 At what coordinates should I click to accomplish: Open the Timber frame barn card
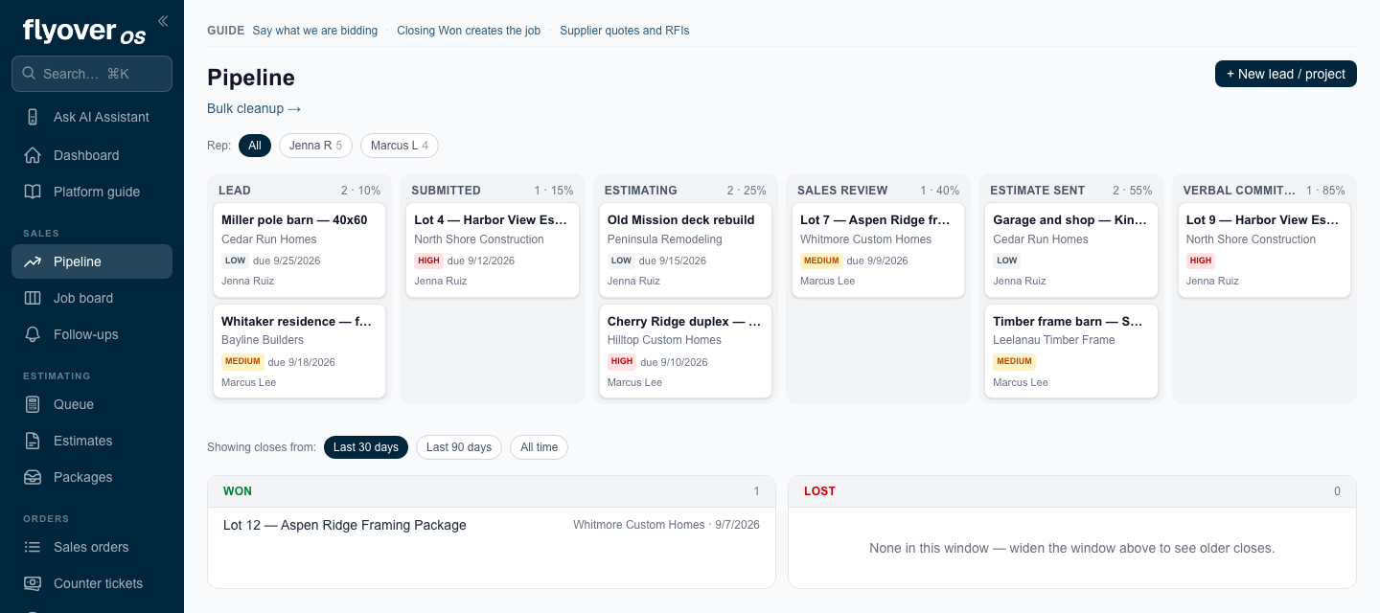pos(1071,351)
